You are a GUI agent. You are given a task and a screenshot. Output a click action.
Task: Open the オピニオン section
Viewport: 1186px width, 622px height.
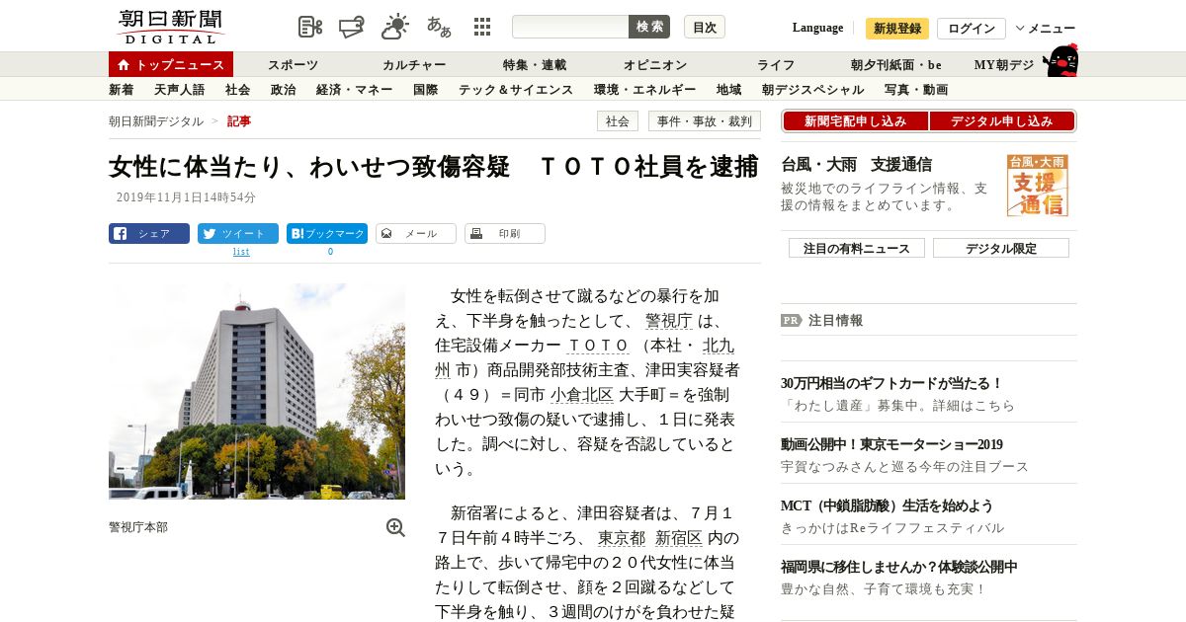[655, 65]
